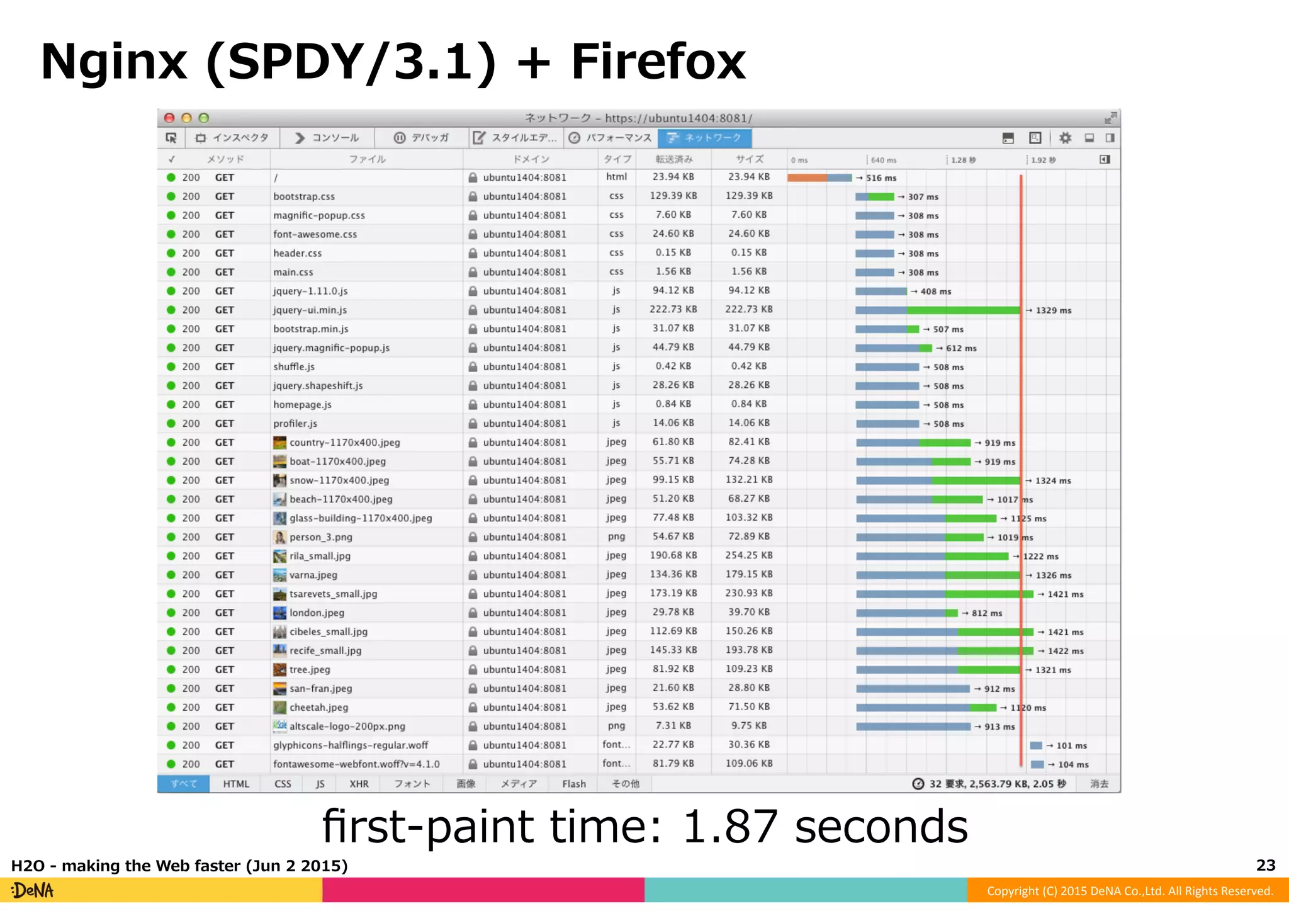This screenshot has height=911, width=1289.
Task: Select the jquery-ui.min.js request row
Action: 638,310
